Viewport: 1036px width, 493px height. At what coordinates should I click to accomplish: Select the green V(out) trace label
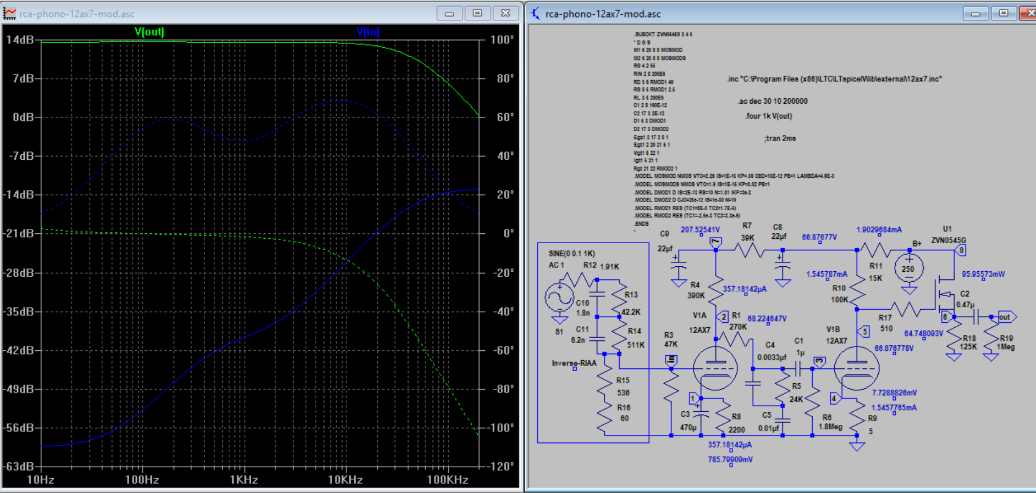[x=149, y=32]
